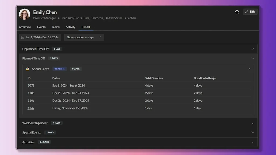Expand the Activities section
The height and width of the screenshot is (155, 276).
pyautogui.click(x=253, y=142)
